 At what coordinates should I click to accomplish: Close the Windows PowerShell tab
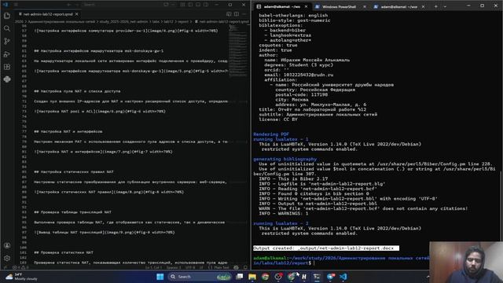(365, 6)
